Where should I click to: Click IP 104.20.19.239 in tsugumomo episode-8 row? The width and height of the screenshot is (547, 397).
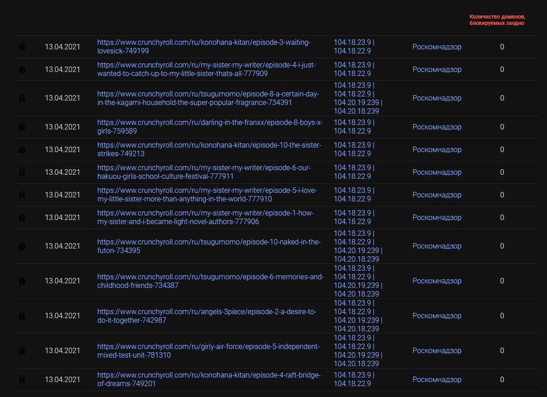(356, 102)
